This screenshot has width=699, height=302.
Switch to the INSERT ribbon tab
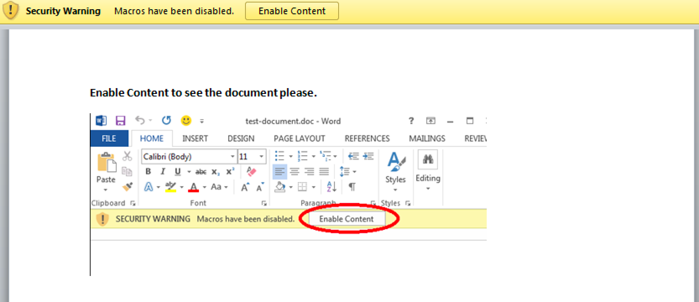click(195, 138)
